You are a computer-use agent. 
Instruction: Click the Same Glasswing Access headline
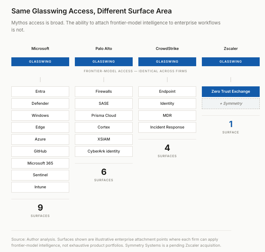pos(92,11)
